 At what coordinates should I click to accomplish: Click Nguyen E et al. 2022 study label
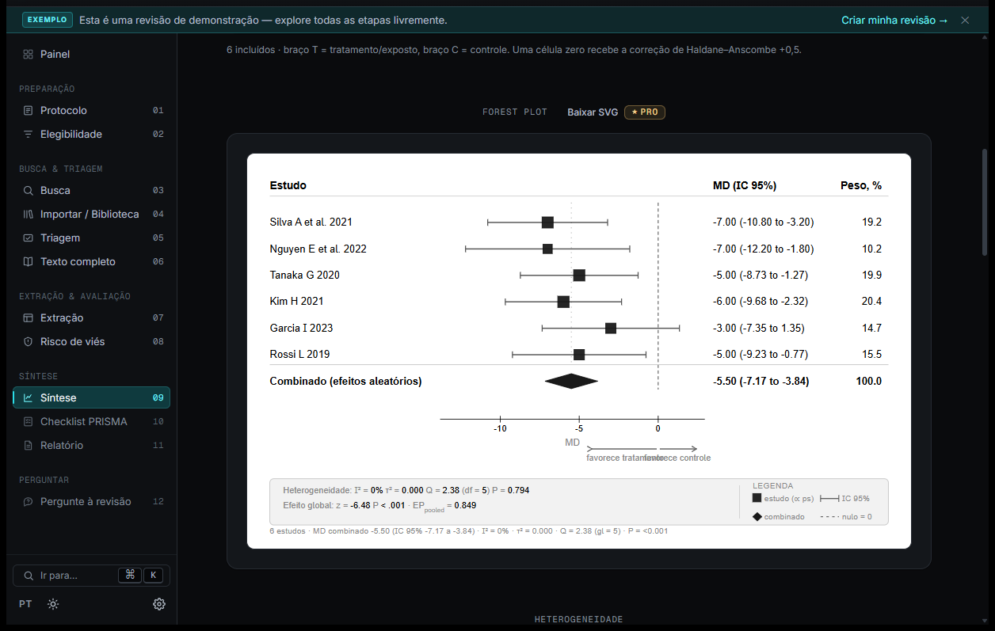pos(318,249)
